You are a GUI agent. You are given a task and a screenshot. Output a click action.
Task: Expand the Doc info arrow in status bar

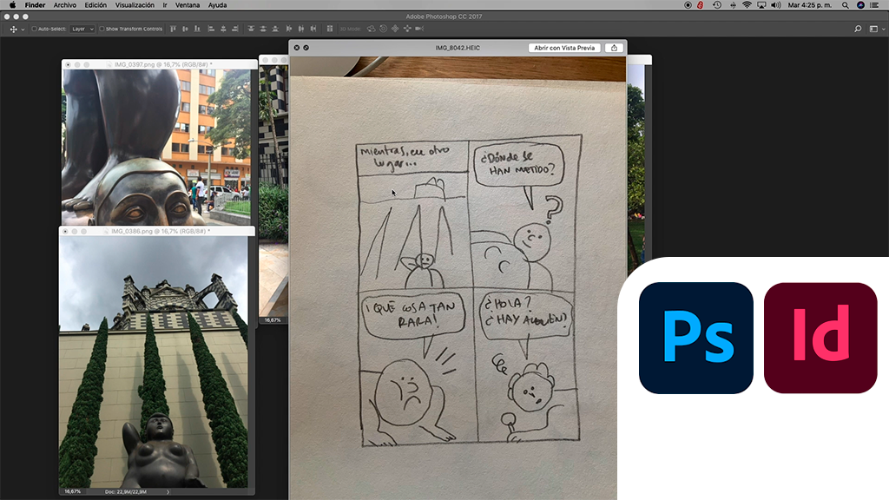(168, 491)
